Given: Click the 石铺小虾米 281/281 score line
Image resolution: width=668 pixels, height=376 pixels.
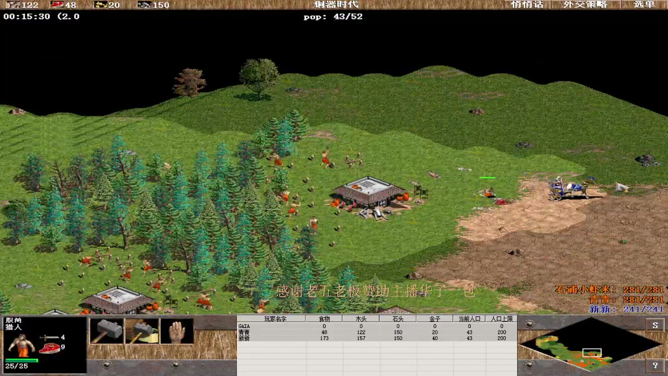Looking at the screenshot, I should click(x=610, y=289).
